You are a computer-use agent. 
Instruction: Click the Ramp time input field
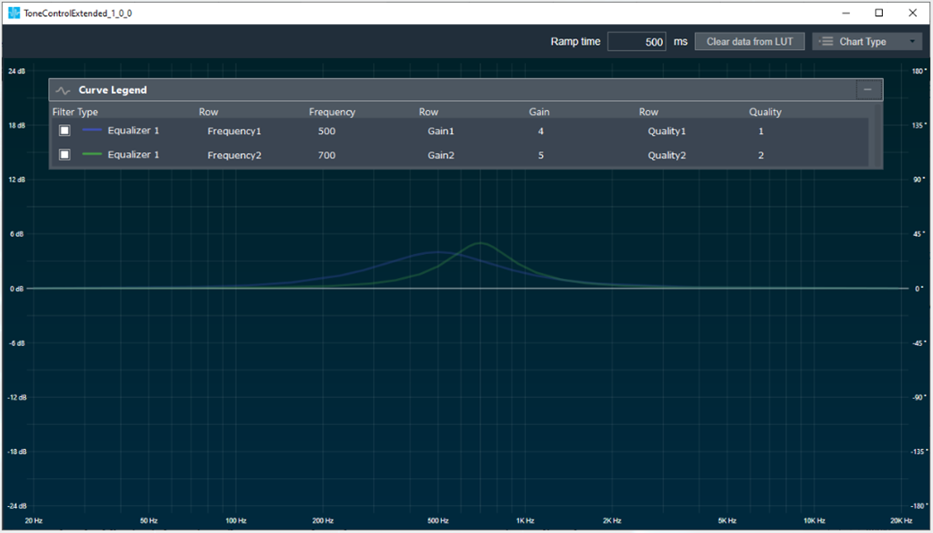(637, 42)
